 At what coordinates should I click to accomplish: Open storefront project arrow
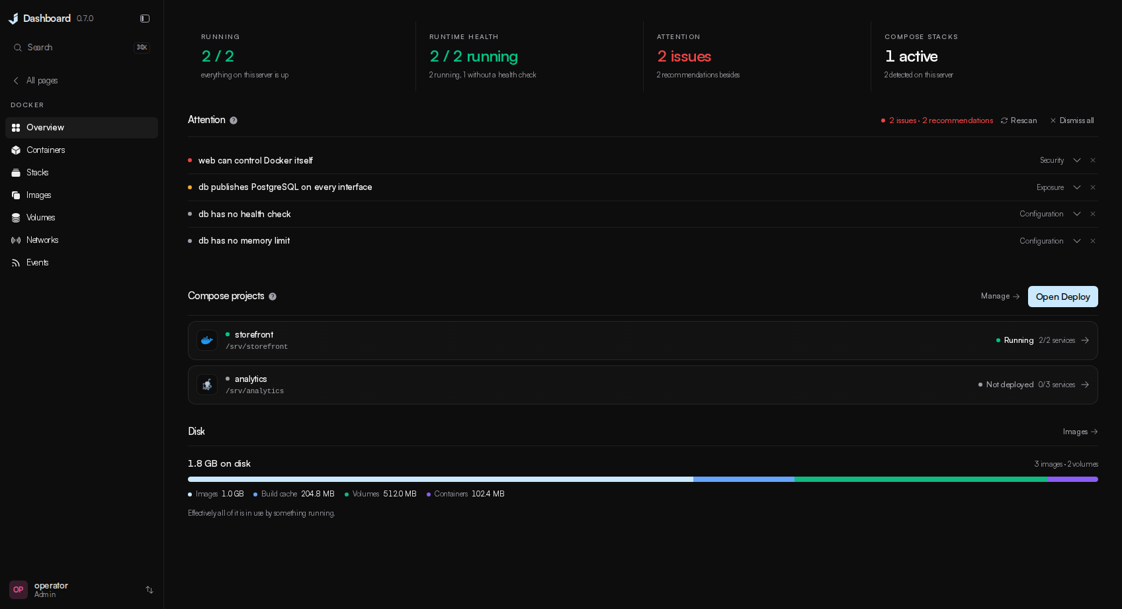[1085, 340]
